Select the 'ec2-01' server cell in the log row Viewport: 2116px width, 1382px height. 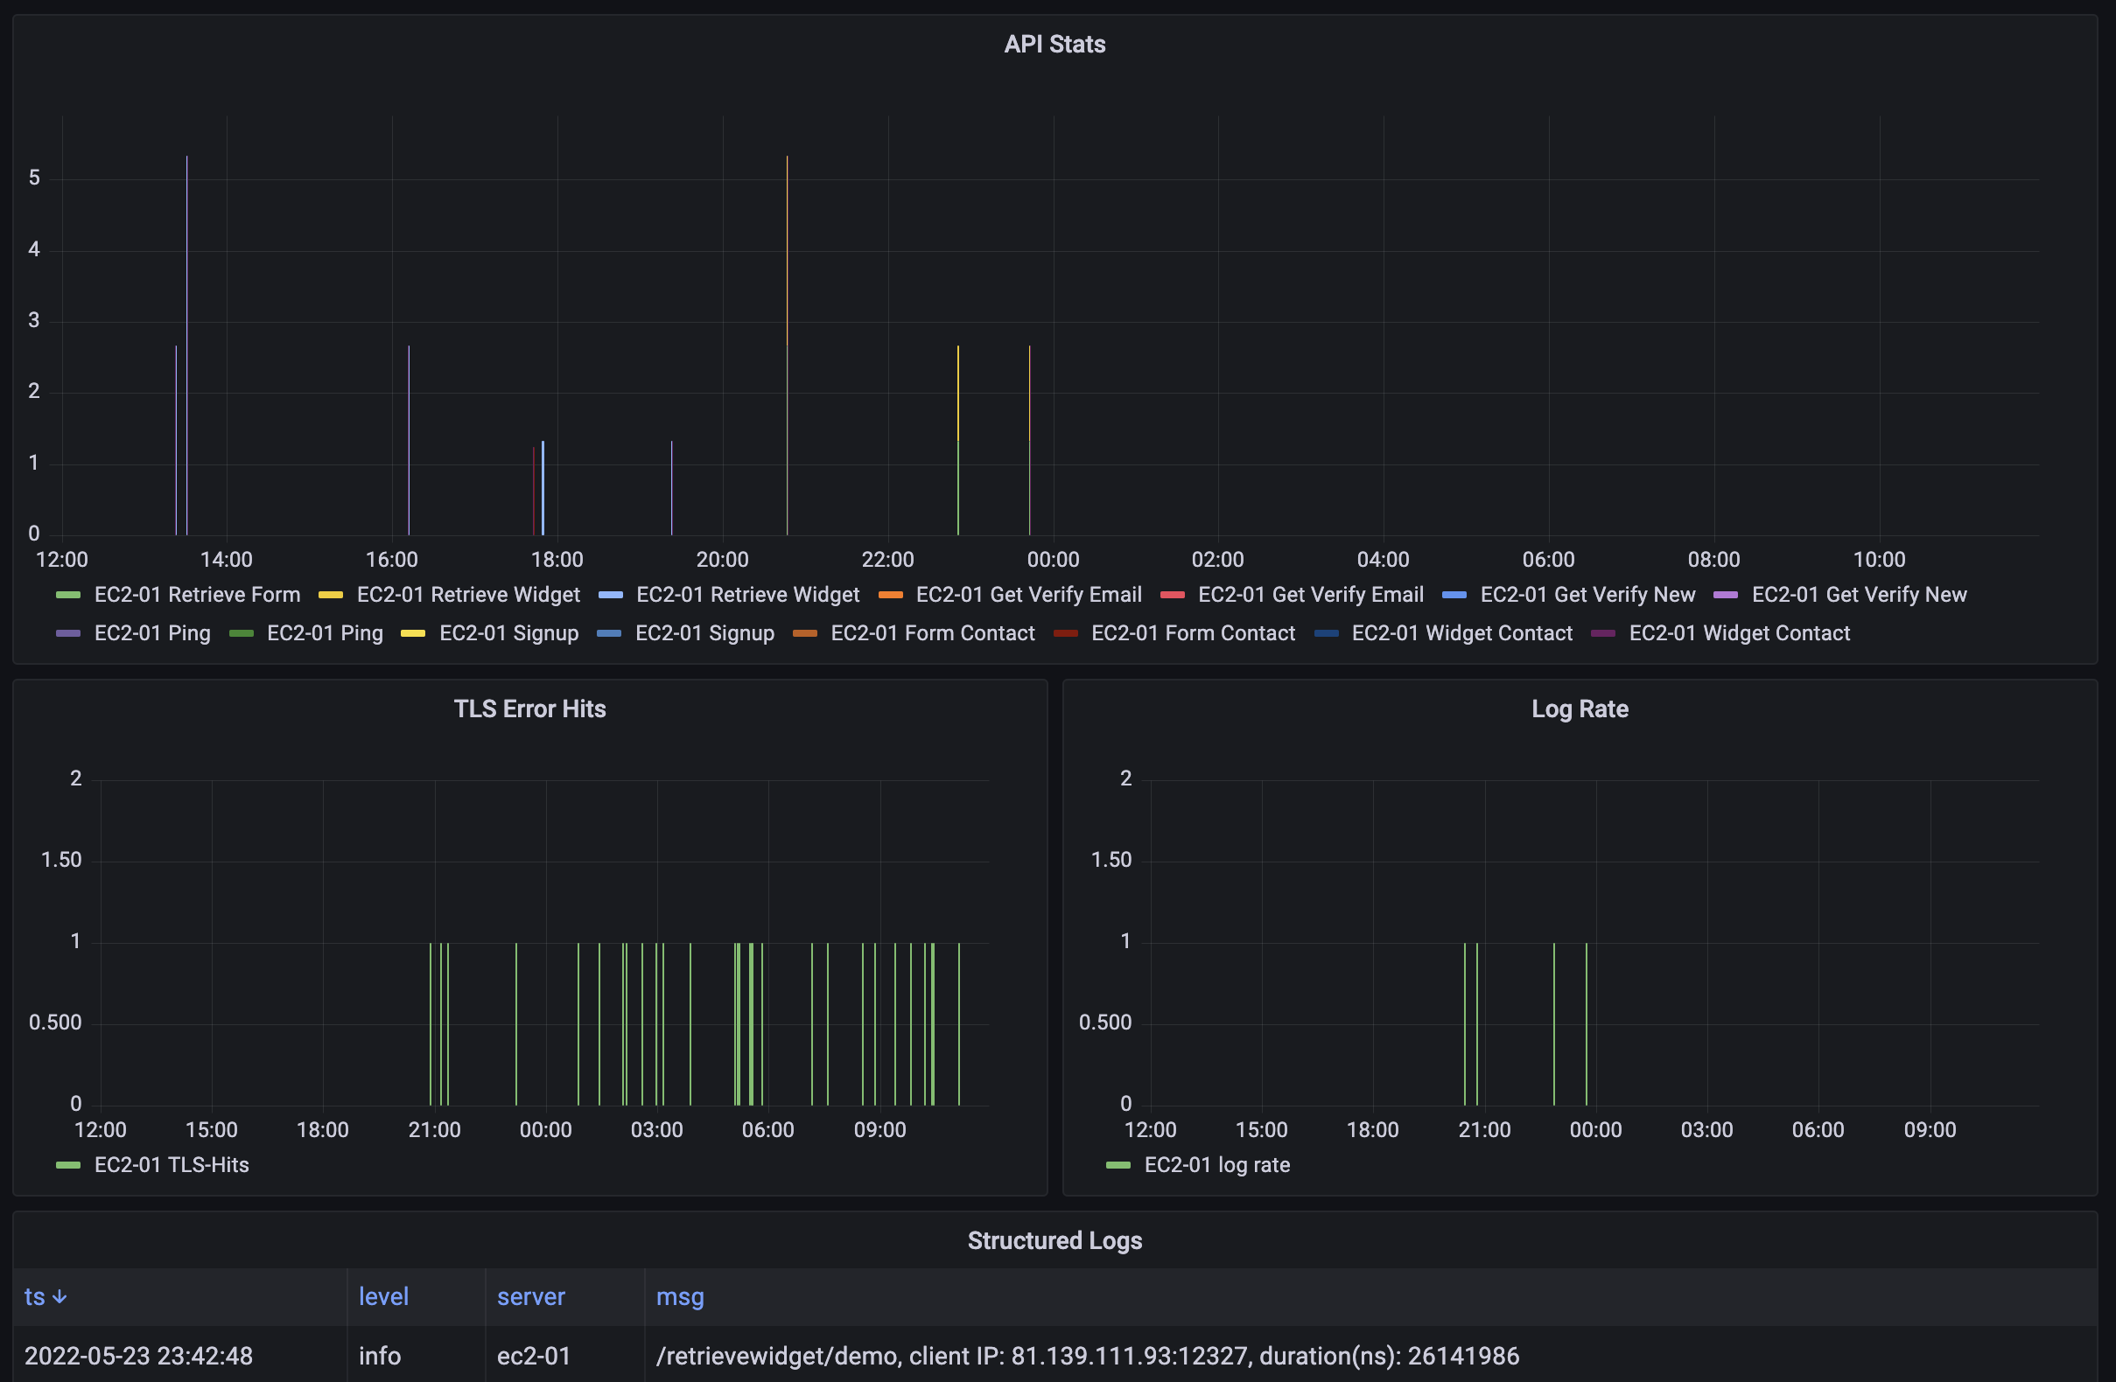tap(564, 1356)
